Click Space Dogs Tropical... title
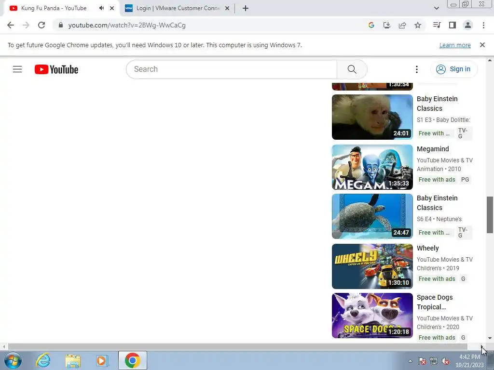This screenshot has height=370, width=494. click(435, 302)
